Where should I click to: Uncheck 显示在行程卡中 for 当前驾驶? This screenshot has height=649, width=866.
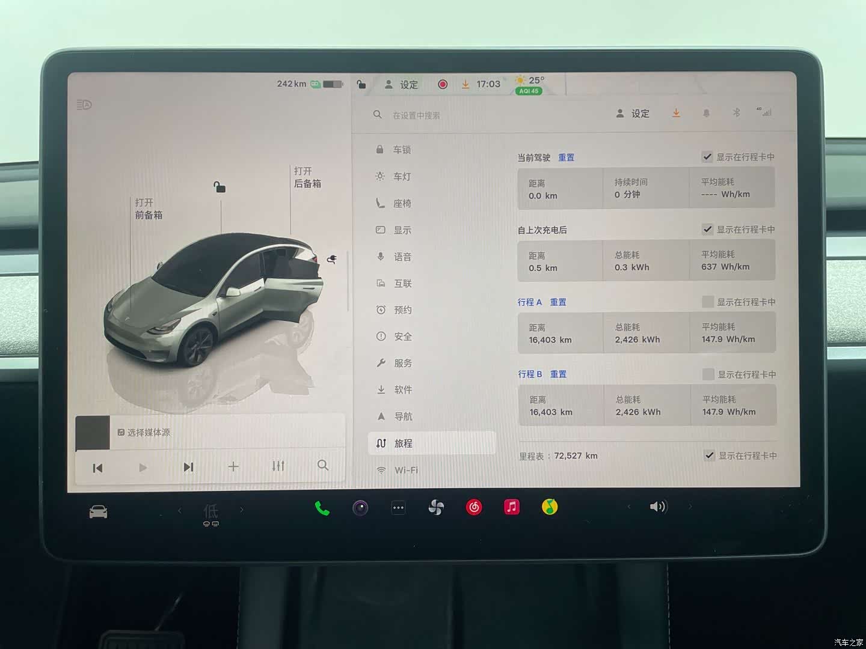click(x=707, y=157)
